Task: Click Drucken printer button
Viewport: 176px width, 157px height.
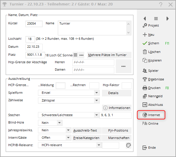Action: click(151, 88)
